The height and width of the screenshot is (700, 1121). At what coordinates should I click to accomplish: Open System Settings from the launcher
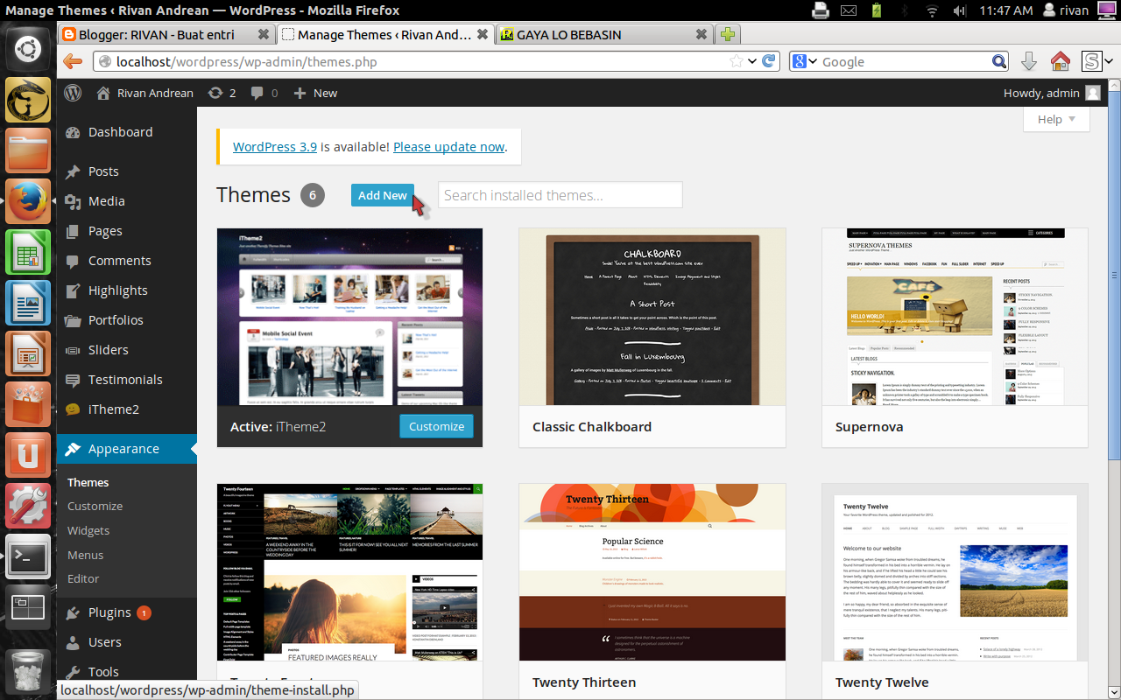pyautogui.click(x=28, y=507)
